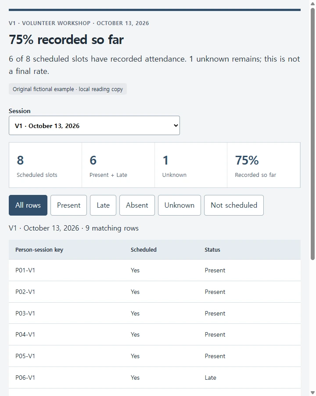Image resolution: width=316 pixels, height=396 pixels.
Task: Click the 1 Unknown summary card
Action: [x=191, y=165]
